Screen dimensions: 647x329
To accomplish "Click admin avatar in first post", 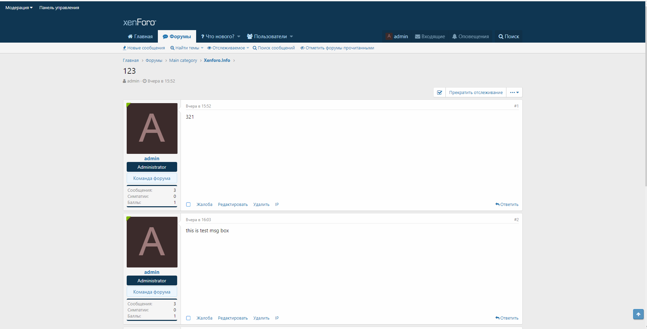I will tap(152, 128).
